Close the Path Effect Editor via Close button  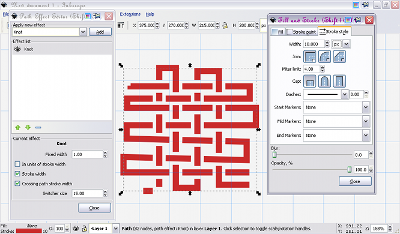point(94,208)
